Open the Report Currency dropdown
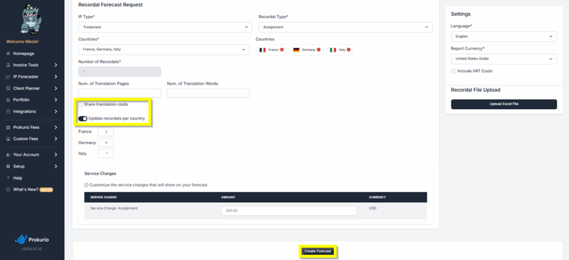This screenshot has height=260, width=569. click(503, 59)
